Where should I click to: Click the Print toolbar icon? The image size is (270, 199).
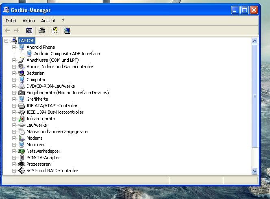(x=42, y=31)
